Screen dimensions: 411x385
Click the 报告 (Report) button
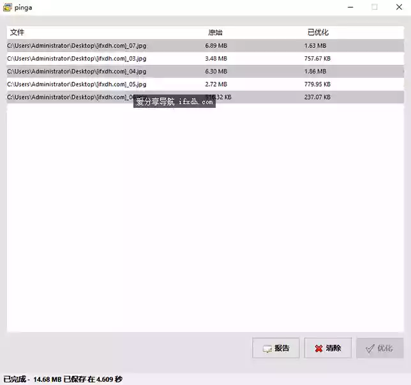[276, 348]
